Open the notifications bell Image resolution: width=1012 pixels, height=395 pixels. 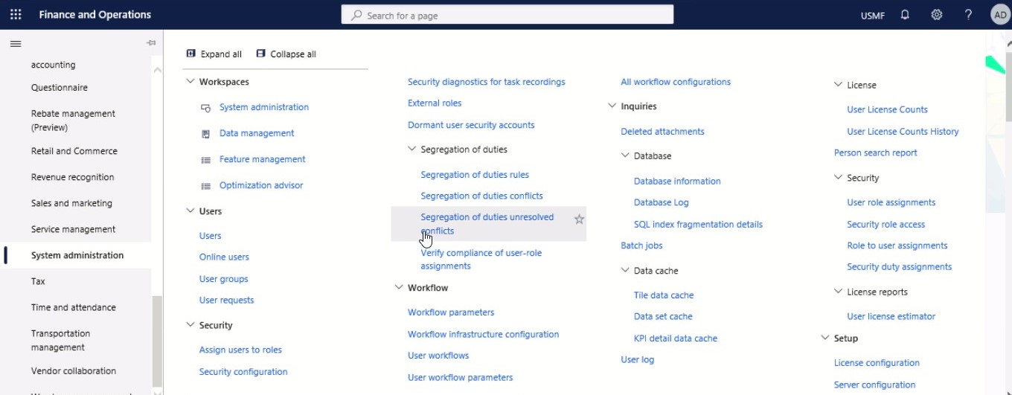905,14
